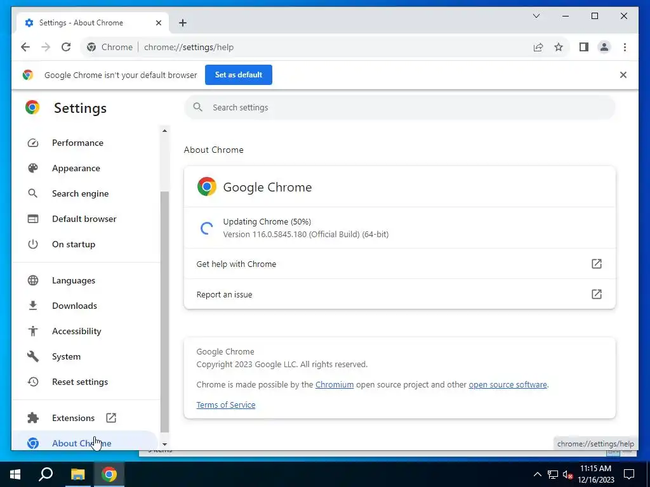Open the Chromium project link
This screenshot has width=650, height=487.
pos(334,385)
